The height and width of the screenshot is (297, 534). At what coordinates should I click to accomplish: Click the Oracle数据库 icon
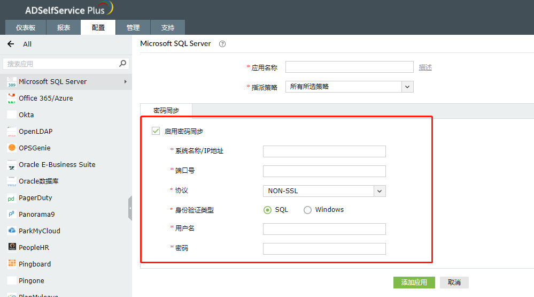tap(12, 181)
